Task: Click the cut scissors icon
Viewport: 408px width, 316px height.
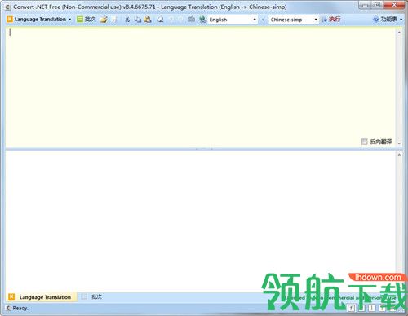Action: [127, 20]
